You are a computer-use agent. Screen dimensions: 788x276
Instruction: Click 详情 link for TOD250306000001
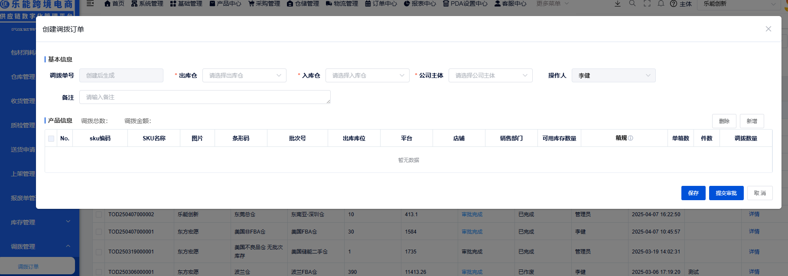(754, 272)
